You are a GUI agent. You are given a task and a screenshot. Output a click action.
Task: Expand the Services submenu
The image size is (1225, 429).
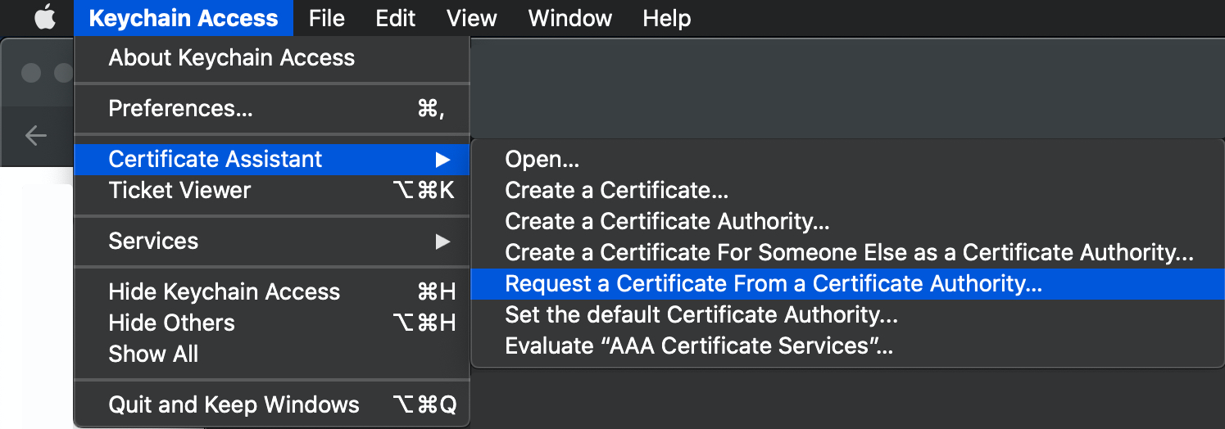pyautogui.click(x=272, y=241)
